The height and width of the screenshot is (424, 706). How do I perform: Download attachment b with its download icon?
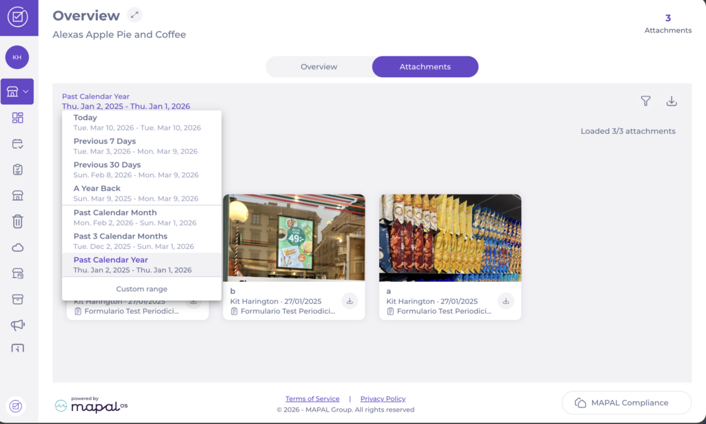(350, 301)
